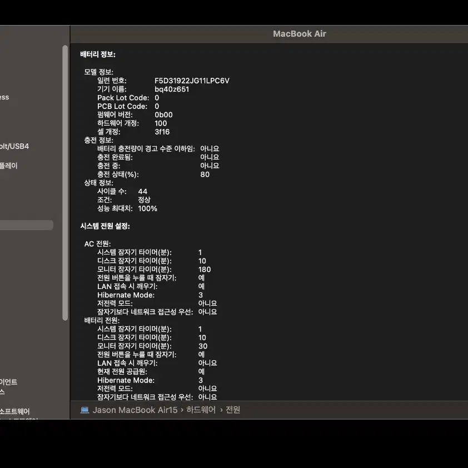Click the 충전 완료됨 label

click(x=115, y=157)
